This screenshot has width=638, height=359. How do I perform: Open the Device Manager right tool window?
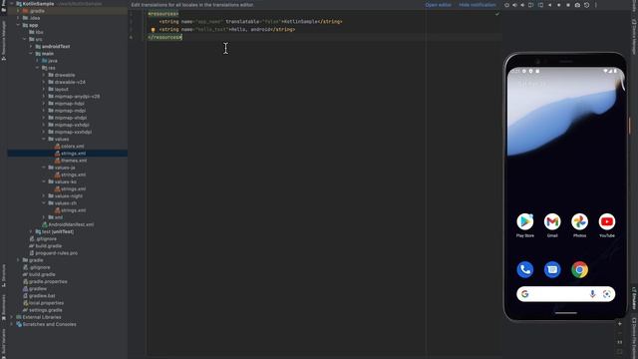tap(634, 38)
